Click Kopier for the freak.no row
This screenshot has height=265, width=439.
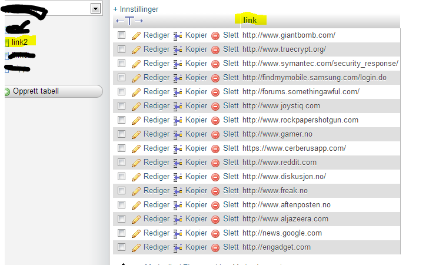click(197, 190)
